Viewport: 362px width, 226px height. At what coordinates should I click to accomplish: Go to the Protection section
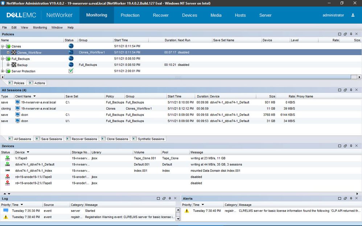pyautogui.click(x=130, y=15)
